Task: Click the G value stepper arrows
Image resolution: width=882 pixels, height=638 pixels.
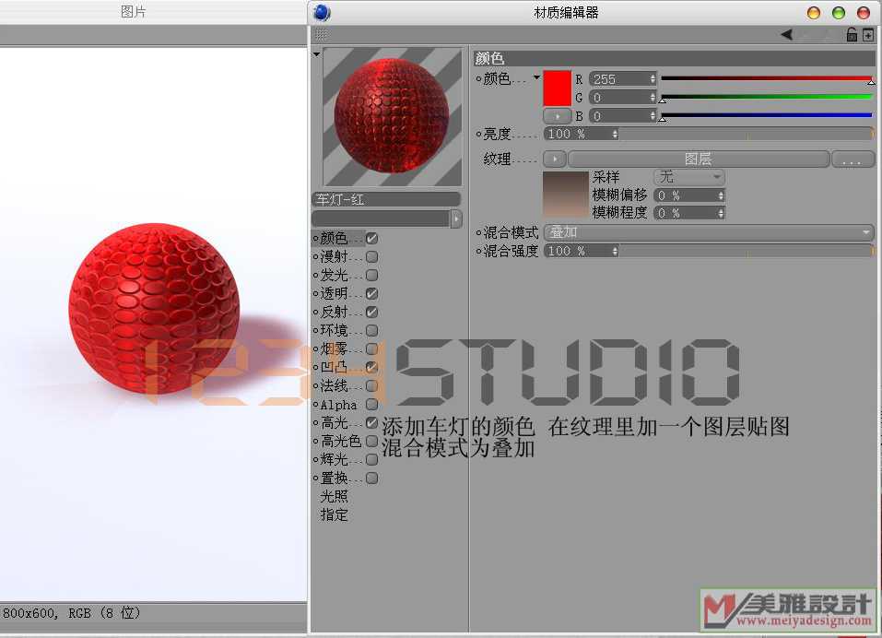Action: [653, 98]
